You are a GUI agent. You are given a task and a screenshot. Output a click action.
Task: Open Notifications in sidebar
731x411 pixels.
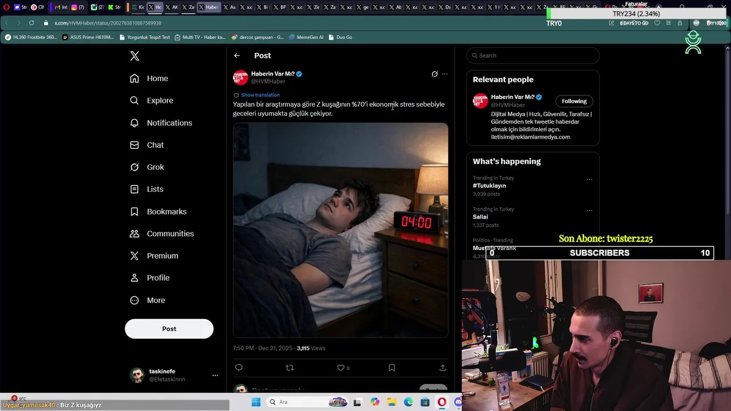click(161, 123)
